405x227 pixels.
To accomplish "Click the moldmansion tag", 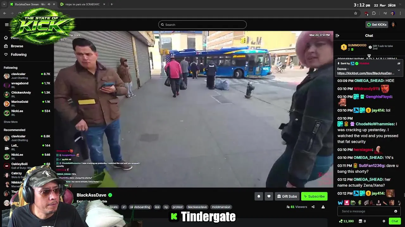I will coord(221,207).
